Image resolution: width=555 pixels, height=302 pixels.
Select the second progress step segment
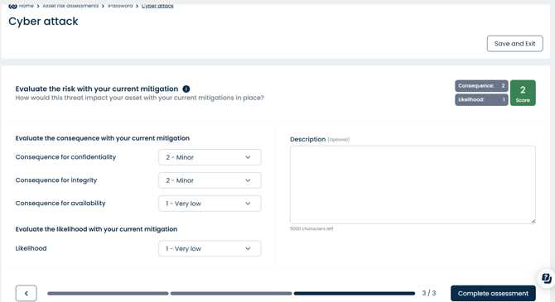pos(231,293)
